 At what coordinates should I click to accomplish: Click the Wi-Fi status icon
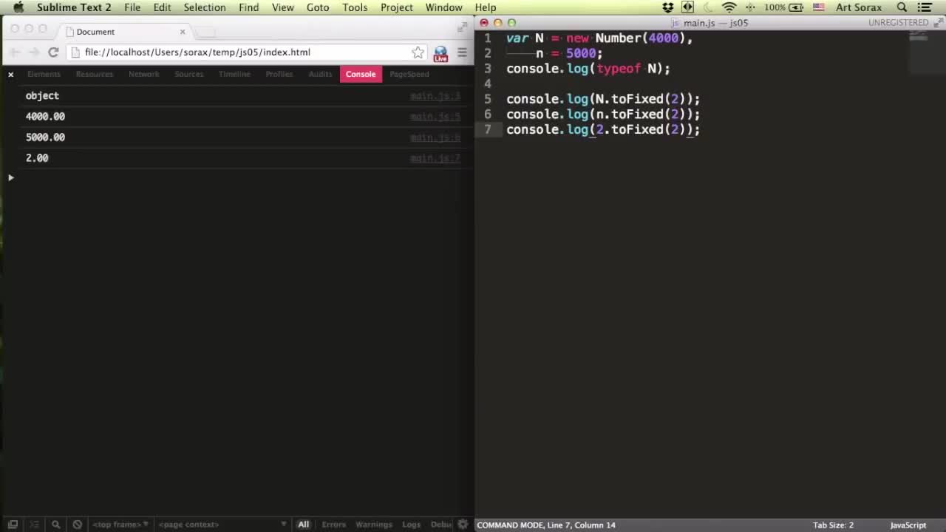tap(729, 7)
